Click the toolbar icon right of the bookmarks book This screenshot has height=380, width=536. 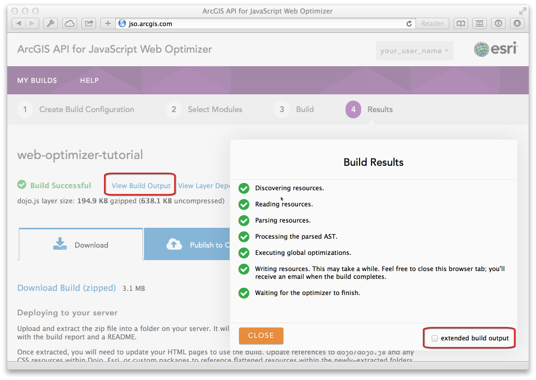[480, 23]
